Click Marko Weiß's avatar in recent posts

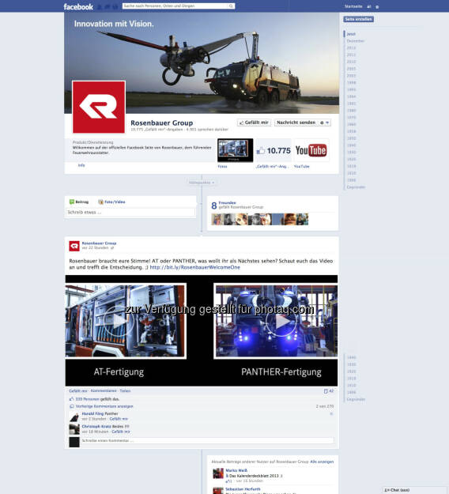tap(218, 473)
